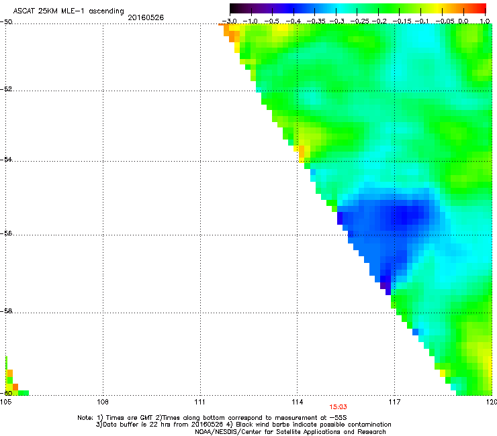The width and height of the screenshot is (497, 436).
Task: Click the "ASCAT 25KM MLE-1 ascending" title
Action: pyautogui.click(x=69, y=11)
